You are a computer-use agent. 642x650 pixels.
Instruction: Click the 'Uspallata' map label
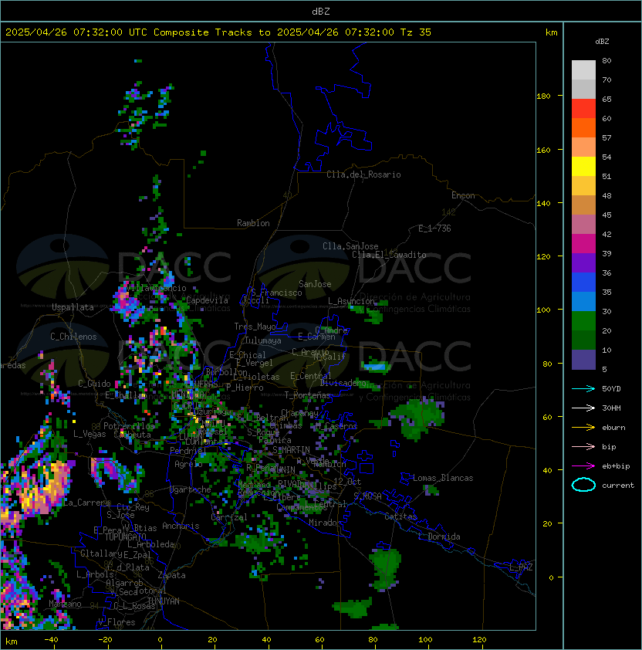click(73, 307)
